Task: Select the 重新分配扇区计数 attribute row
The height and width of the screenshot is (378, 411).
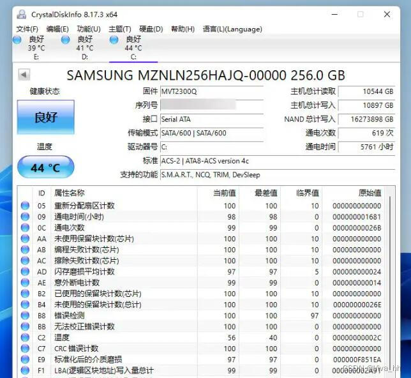Action: click(202, 206)
